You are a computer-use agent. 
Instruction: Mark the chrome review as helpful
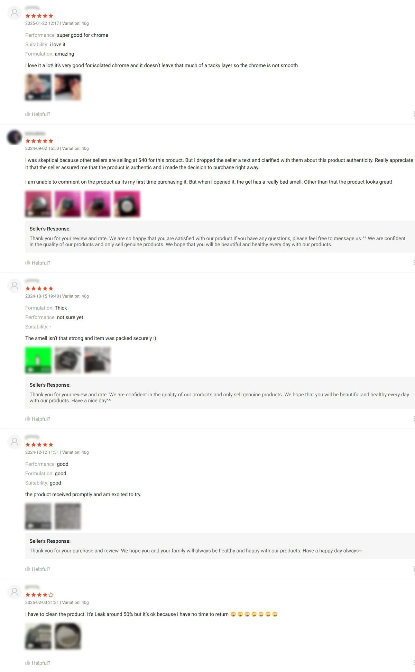(x=38, y=114)
